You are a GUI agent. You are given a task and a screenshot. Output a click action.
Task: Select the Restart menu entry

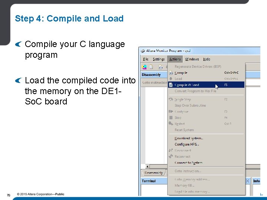pyautogui.click(x=206, y=124)
